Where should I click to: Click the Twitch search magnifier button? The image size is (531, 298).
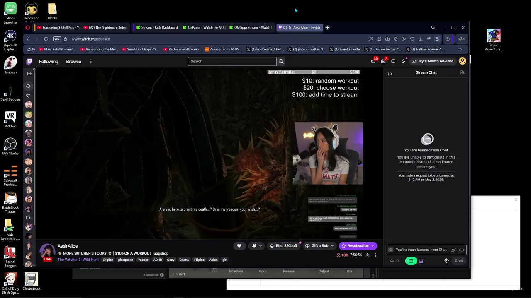click(281, 61)
